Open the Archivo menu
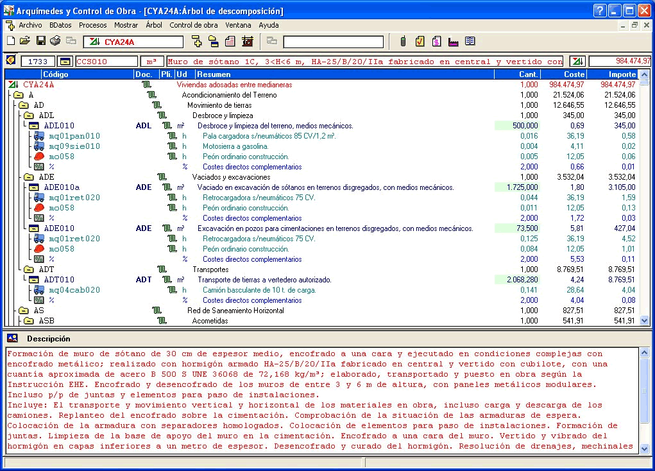This screenshot has width=655, height=471. click(x=30, y=25)
